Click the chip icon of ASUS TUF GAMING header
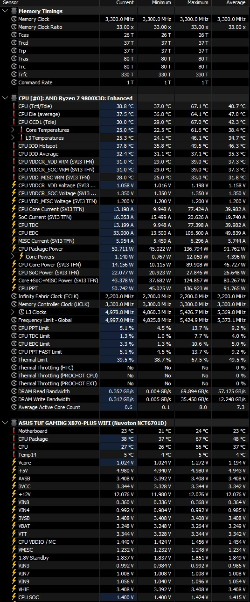Image resolution: width=250 pixels, height=602 pixels. click(x=14, y=423)
